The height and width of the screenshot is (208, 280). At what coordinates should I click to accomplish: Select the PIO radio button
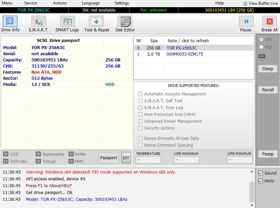[262, 47]
